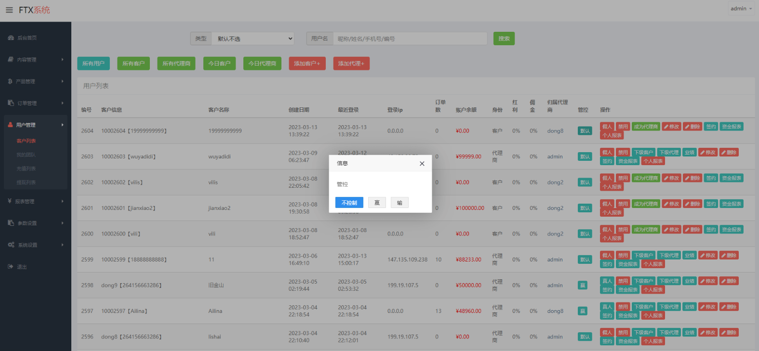Click the 系统设置 gears icon
The height and width of the screenshot is (351, 759).
11,245
